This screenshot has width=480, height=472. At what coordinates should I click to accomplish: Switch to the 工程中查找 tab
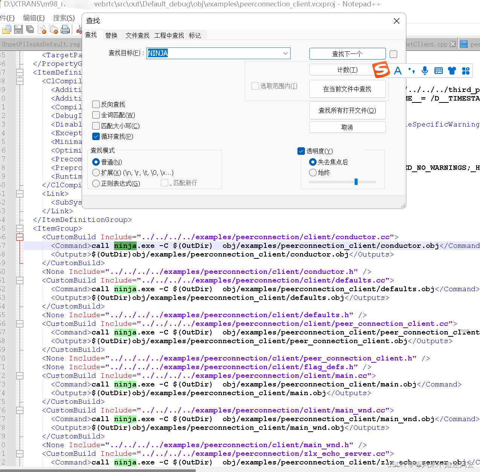click(x=169, y=35)
